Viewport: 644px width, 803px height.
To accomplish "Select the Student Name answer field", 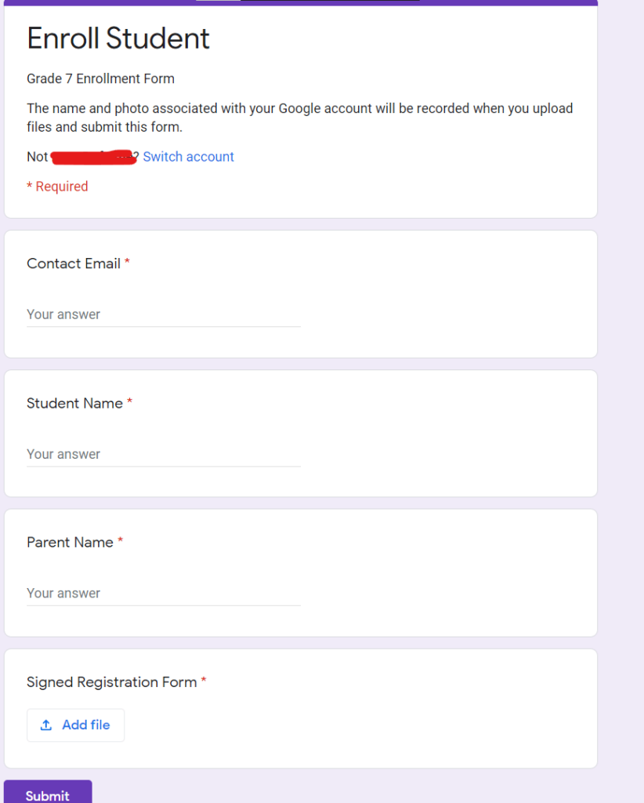I will [x=157, y=453].
